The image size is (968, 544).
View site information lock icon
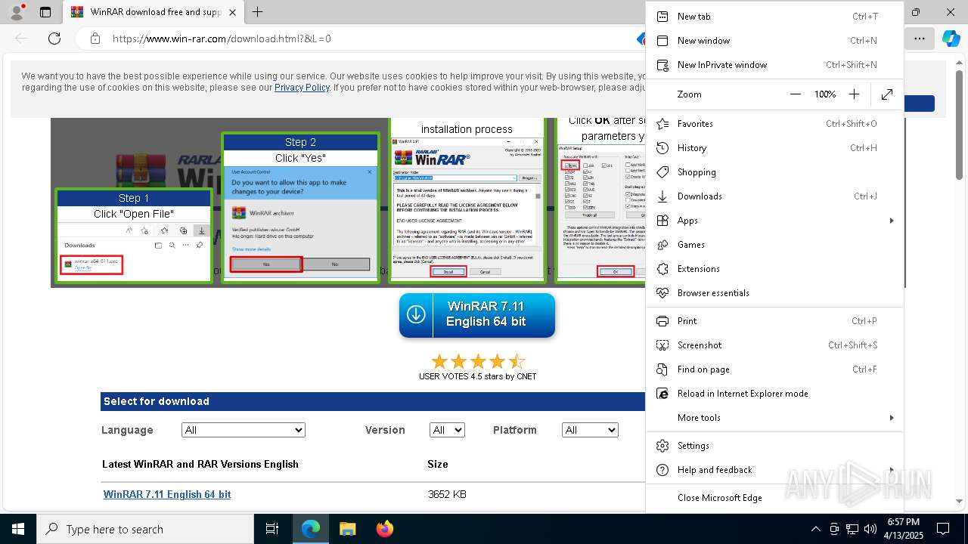pyautogui.click(x=95, y=39)
